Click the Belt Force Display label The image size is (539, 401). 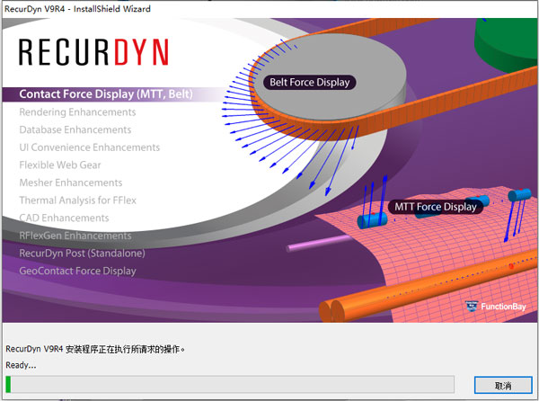point(309,83)
